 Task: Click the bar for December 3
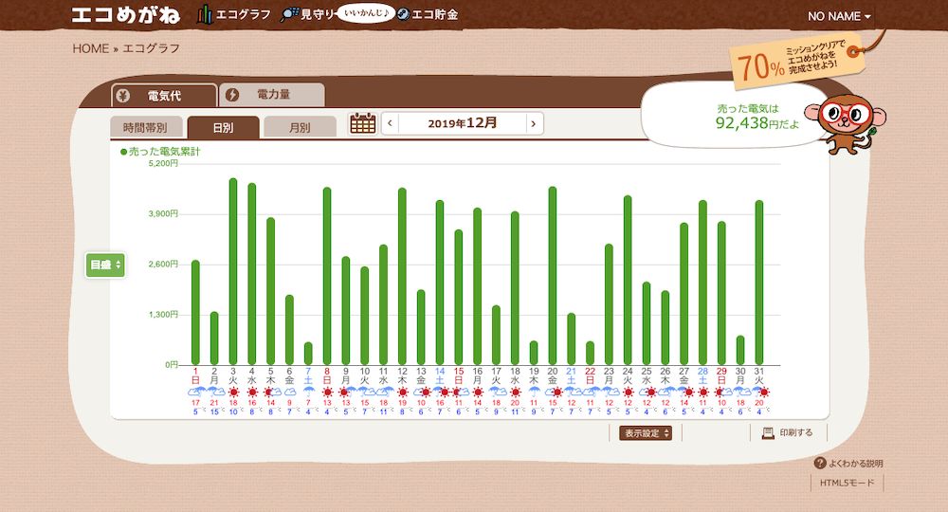click(233, 271)
